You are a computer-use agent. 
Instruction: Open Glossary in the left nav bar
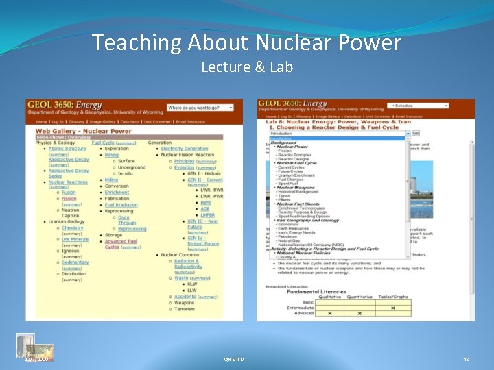[77, 122]
